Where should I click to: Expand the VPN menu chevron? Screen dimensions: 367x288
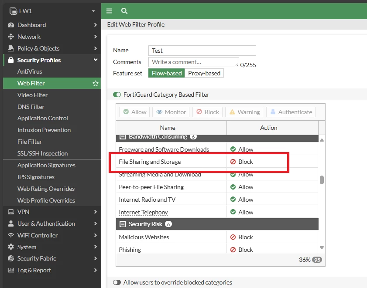(x=95, y=212)
